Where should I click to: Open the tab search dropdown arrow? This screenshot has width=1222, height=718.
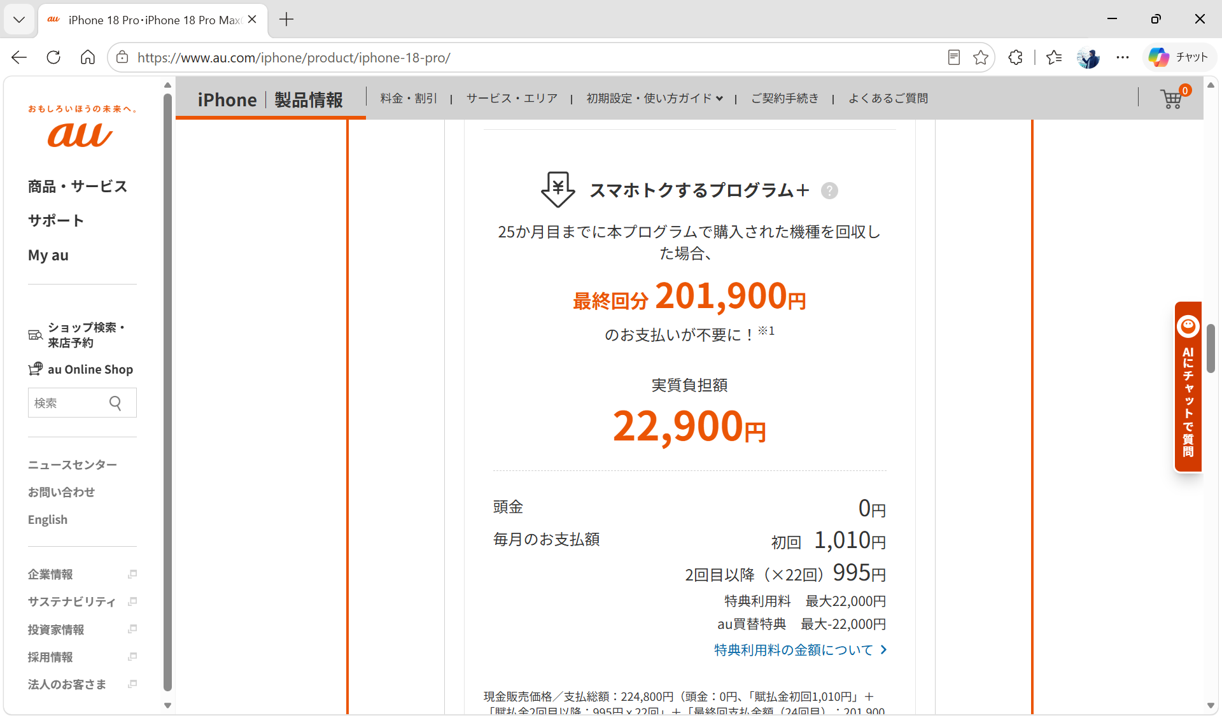click(x=19, y=20)
